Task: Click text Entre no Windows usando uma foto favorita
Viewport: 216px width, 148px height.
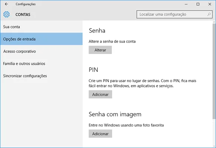Action: [x=126, y=125]
